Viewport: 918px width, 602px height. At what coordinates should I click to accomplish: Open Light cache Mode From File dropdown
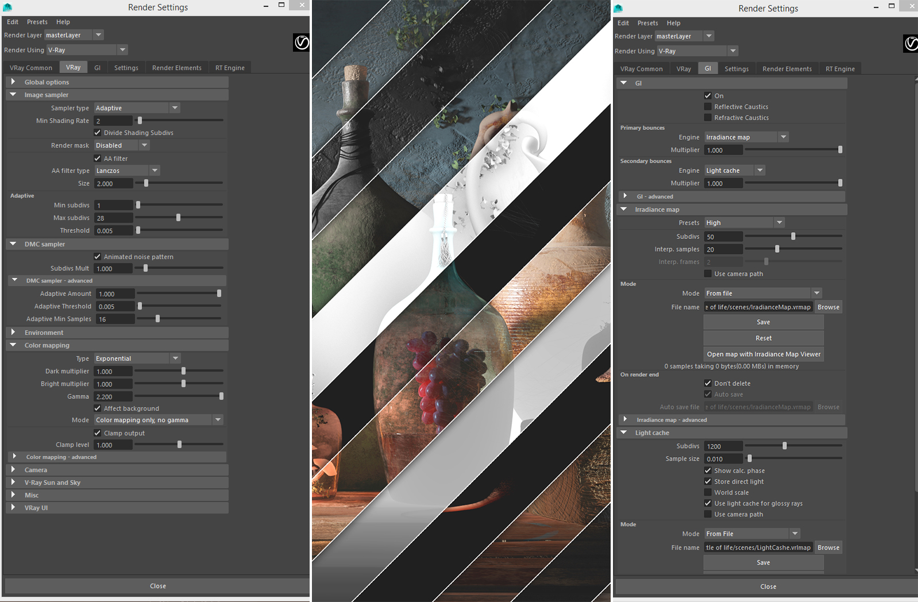pos(752,534)
